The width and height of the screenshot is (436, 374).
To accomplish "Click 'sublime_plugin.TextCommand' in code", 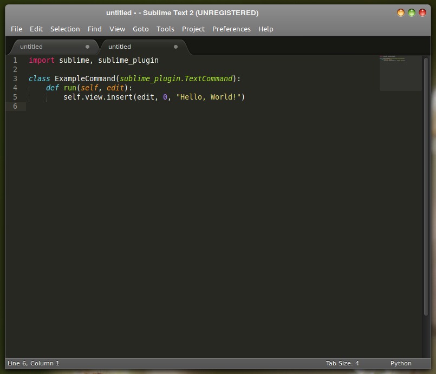I will [x=176, y=78].
